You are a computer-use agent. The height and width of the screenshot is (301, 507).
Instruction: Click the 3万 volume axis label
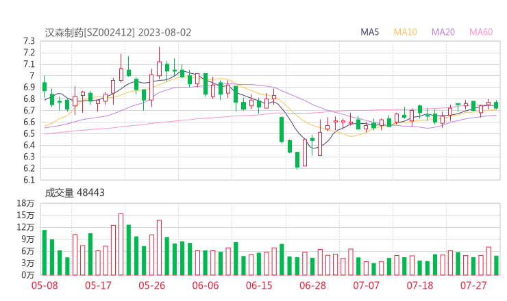(27, 263)
